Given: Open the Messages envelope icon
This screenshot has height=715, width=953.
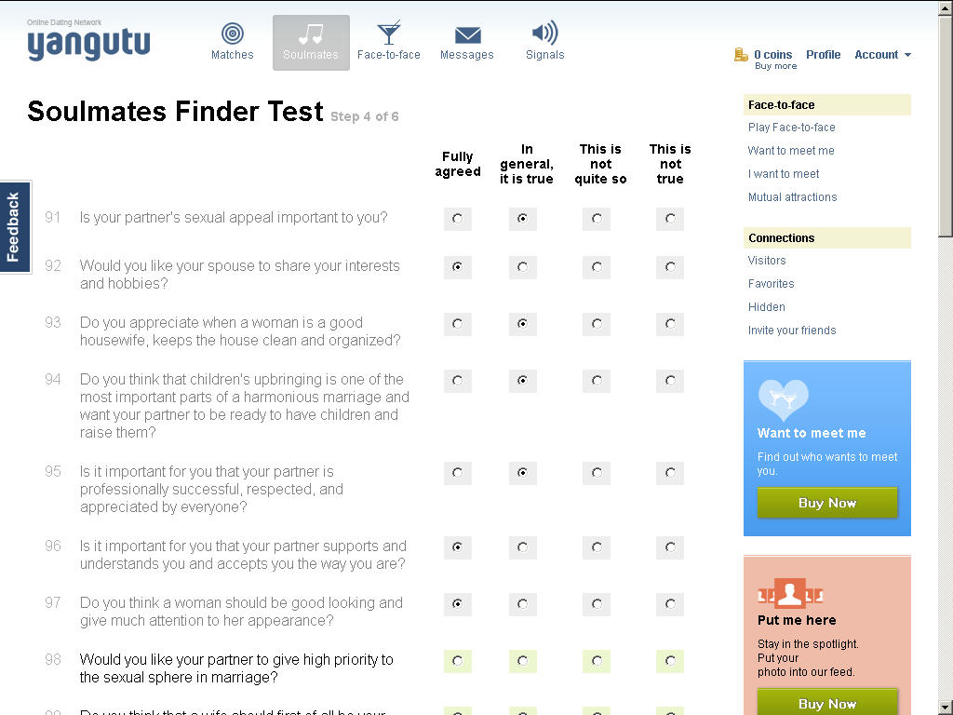Looking at the screenshot, I should [x=467, y=35].
